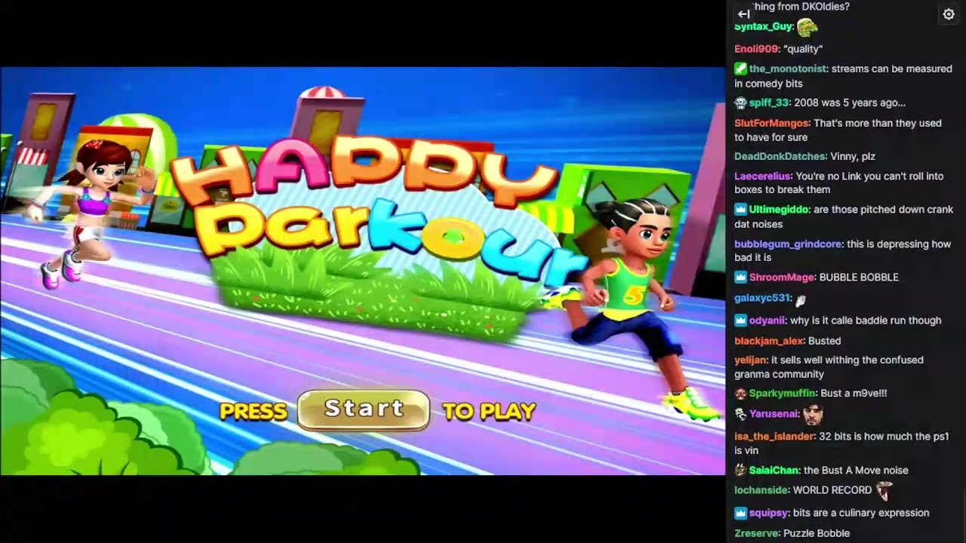Click the message text "BUBBLE BOBBLE"
The width and height of the screenshot is (966, 543).
(x=859, y=278)
